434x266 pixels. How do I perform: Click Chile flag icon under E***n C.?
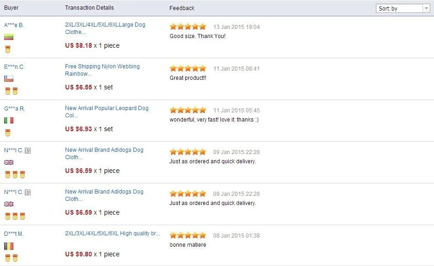point(9,79)
